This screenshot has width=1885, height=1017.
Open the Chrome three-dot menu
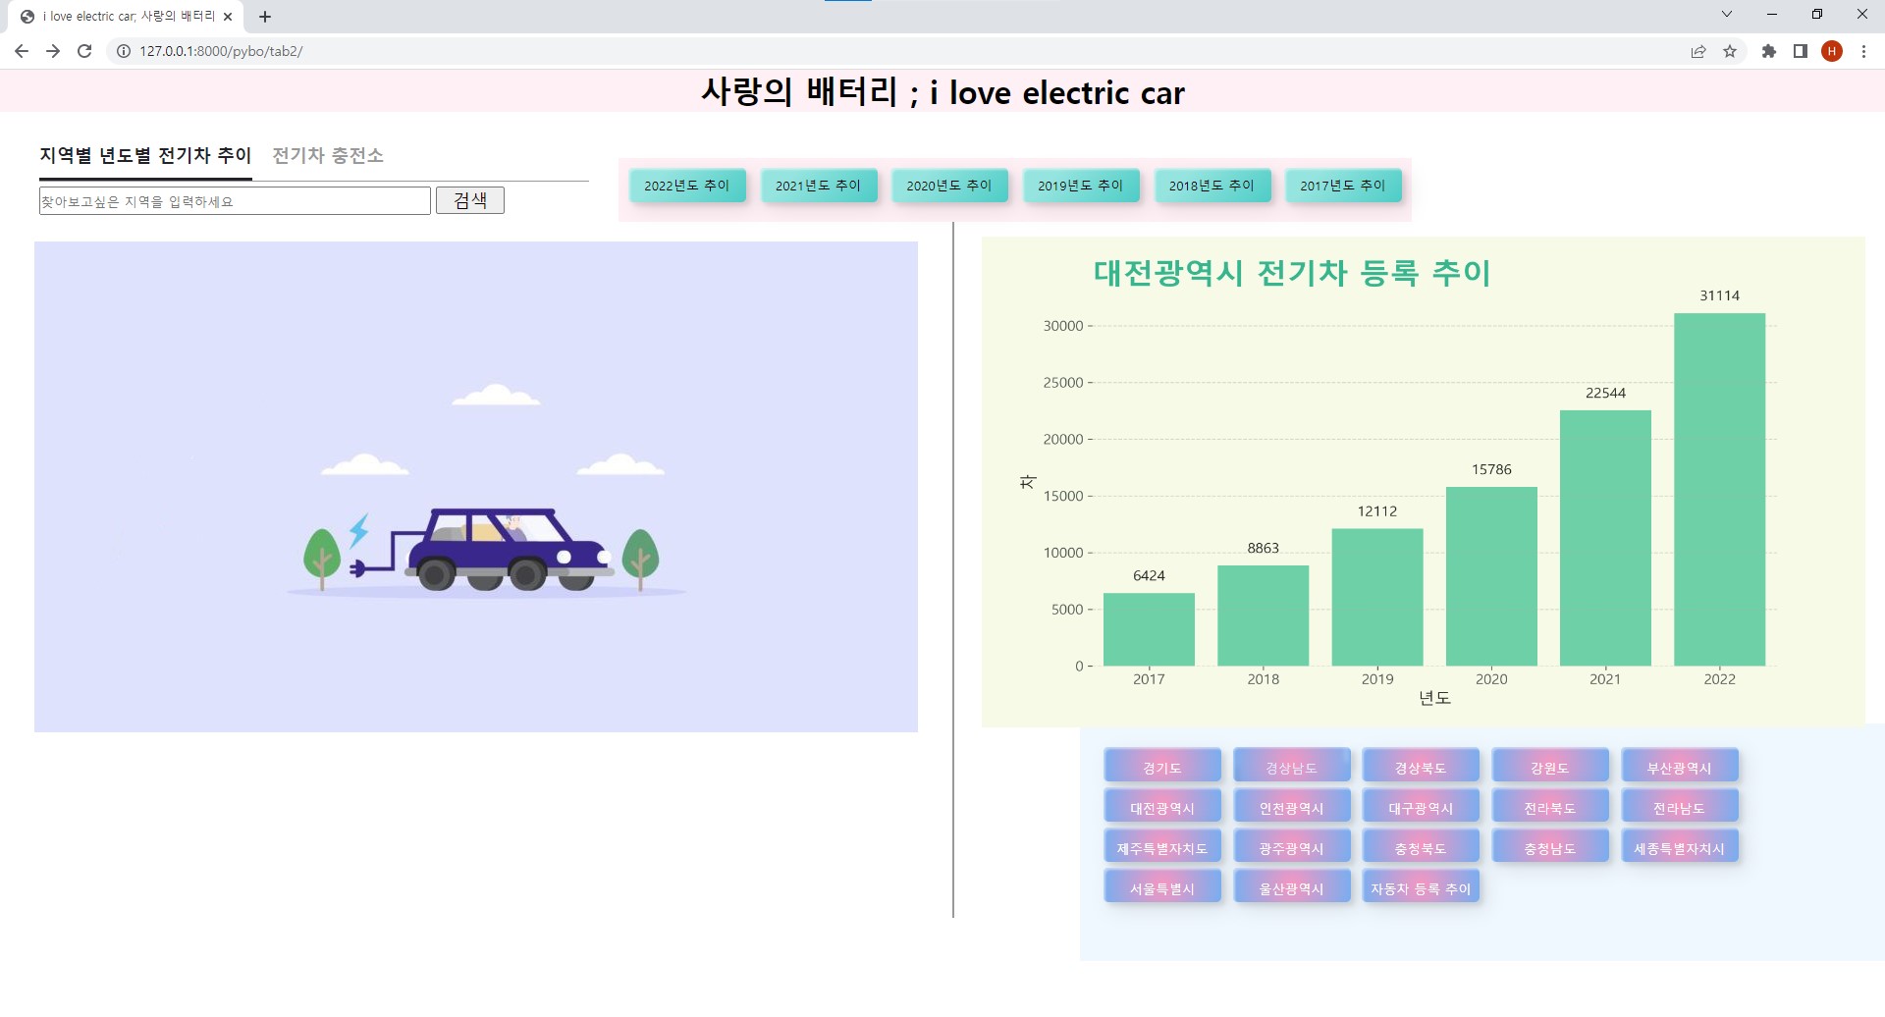1863,51
